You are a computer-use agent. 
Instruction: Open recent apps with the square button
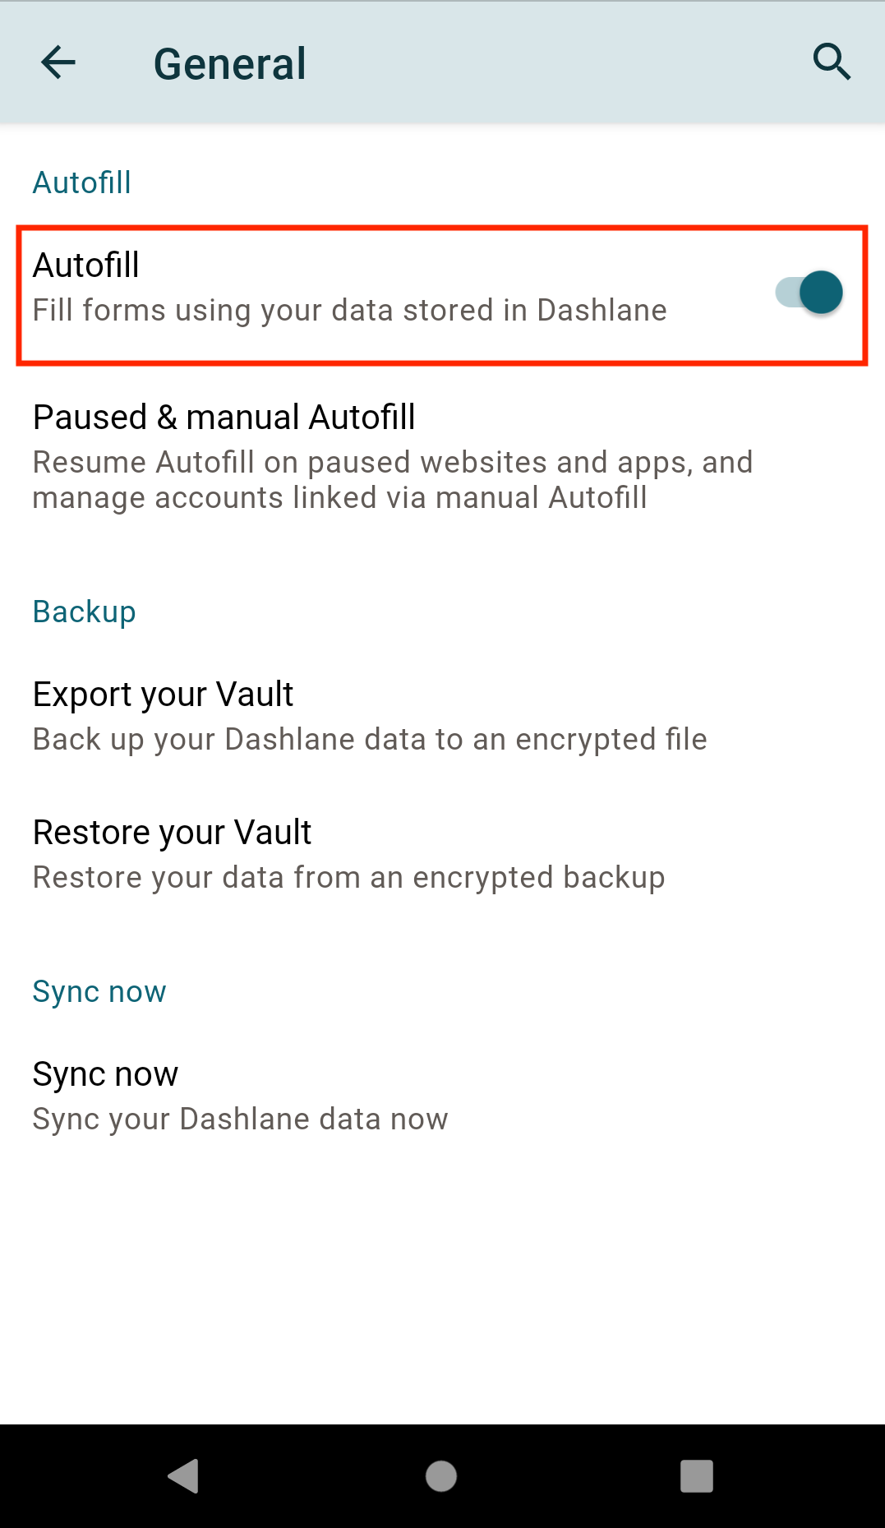click(x=695, y=1475)
